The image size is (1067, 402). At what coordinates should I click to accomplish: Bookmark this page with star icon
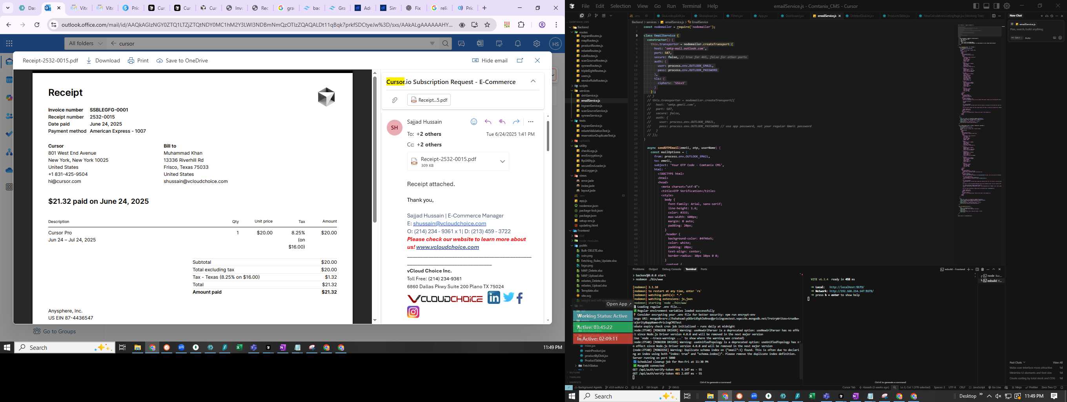point(488,25)
